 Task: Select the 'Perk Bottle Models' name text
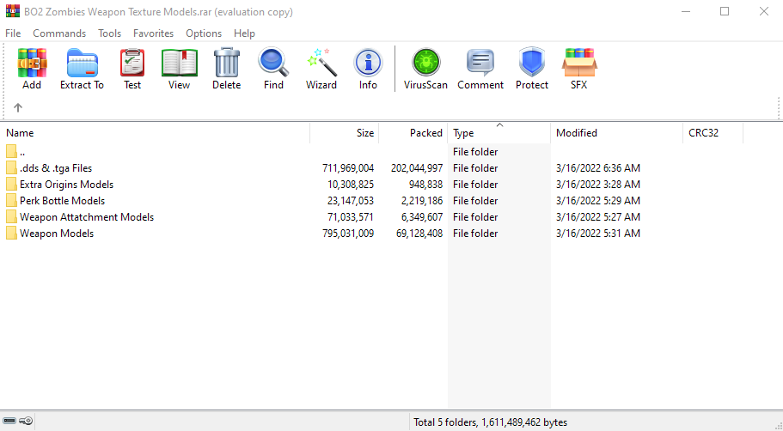63,201
